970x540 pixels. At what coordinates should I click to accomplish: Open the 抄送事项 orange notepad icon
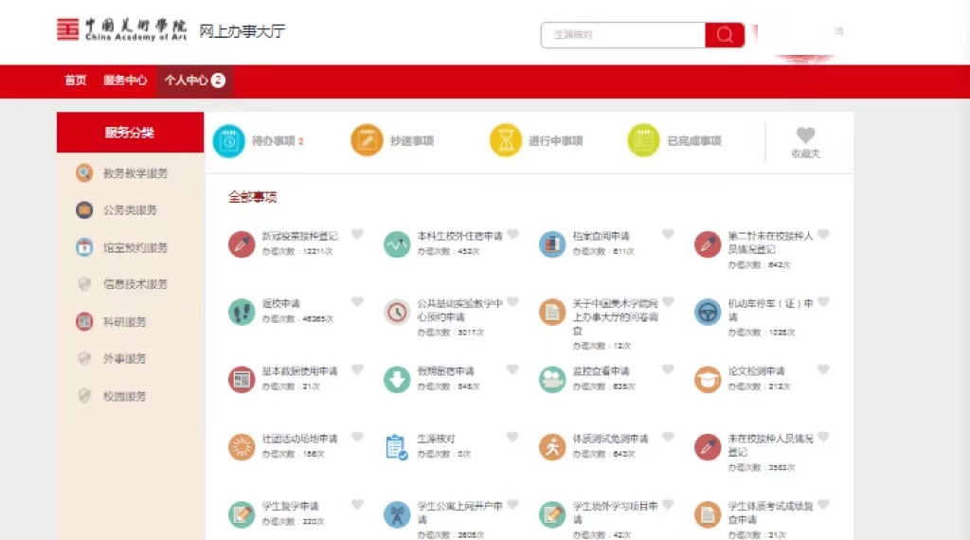(x=367, y=140)
